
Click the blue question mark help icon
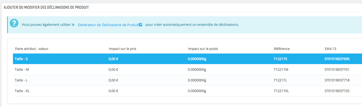[14, 23]
